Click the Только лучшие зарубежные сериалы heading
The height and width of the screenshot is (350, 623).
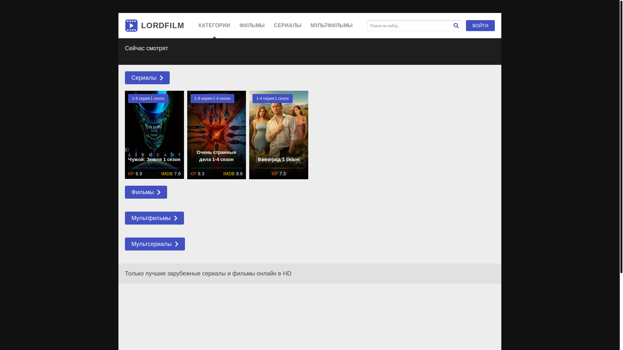tap(208, 274)
